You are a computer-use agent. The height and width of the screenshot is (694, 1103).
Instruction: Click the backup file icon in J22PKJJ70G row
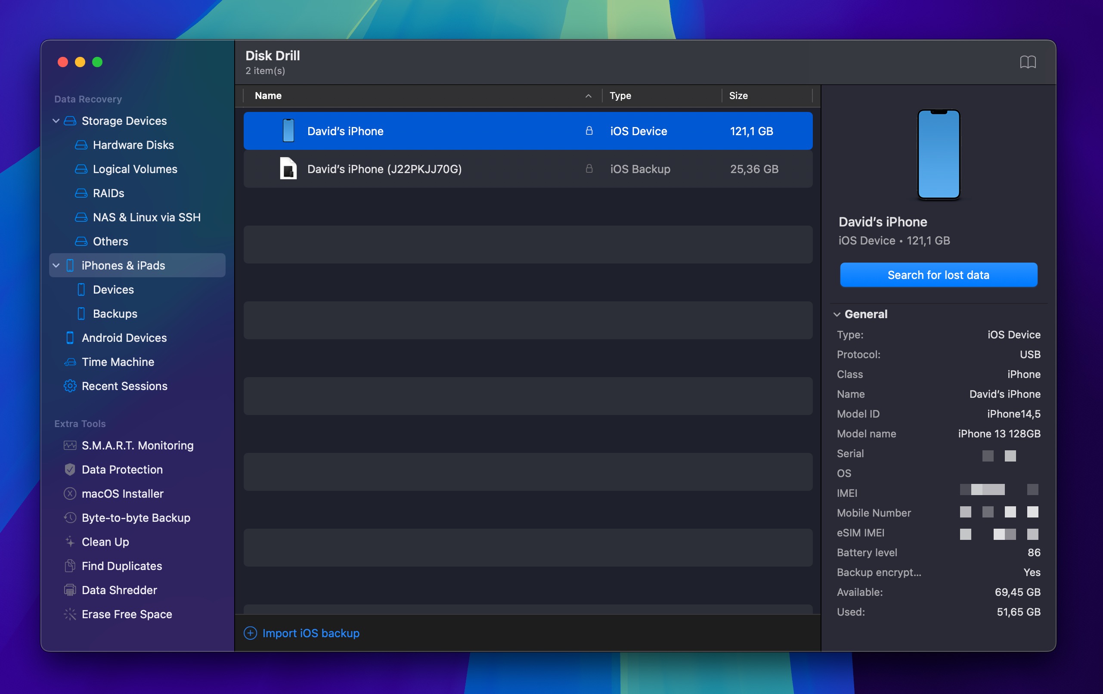288,169
